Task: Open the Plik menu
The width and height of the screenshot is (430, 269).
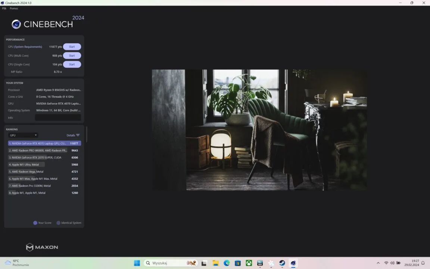Action: tap(4, 8)
